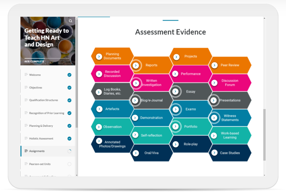Expand the Peer Review tile arrow
This screenshot has width=286, height=193.
[215, 65]
